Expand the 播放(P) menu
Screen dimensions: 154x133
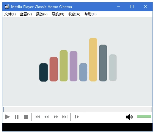42,14
